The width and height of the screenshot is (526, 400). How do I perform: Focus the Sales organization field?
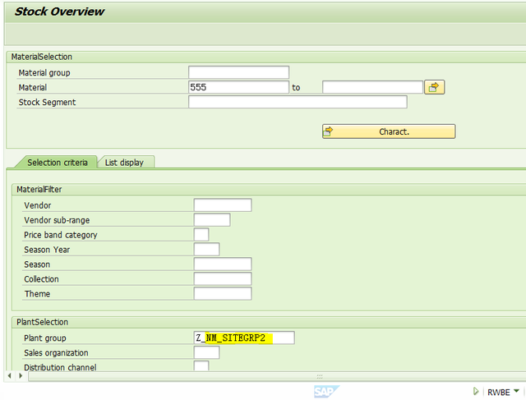(x=206, y=352)
